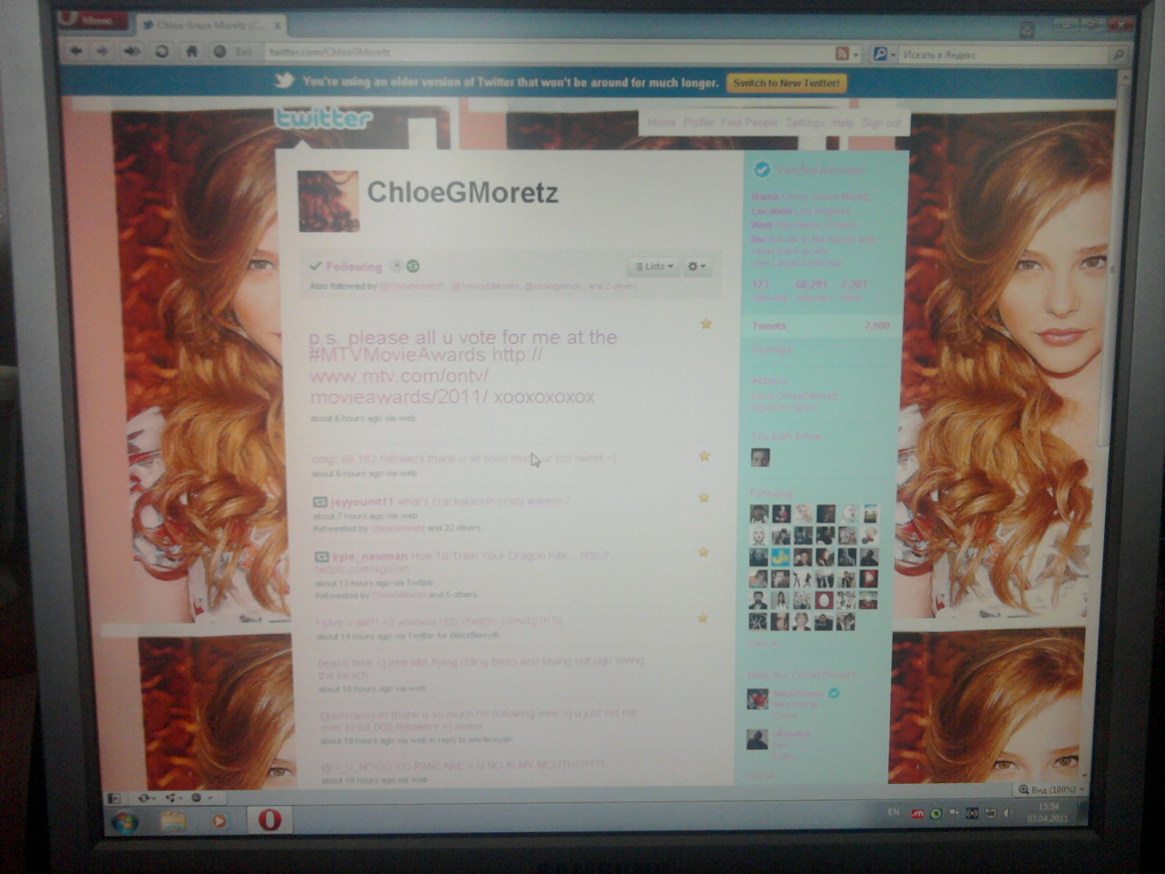
Task: Open jeyyounit11 username link
Action: click(x=362, y=502)
